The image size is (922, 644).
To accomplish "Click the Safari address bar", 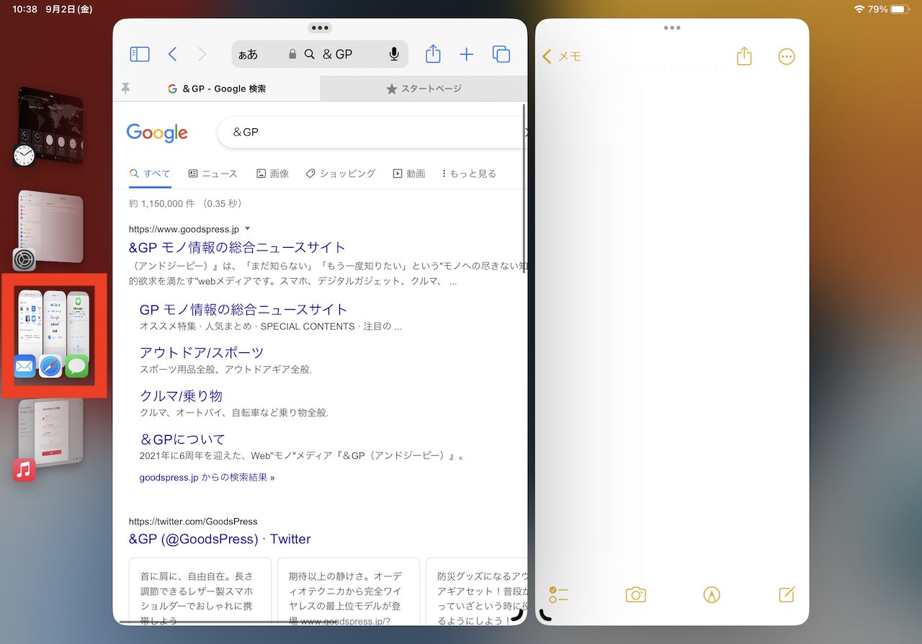I will click(x=320, y=54).
